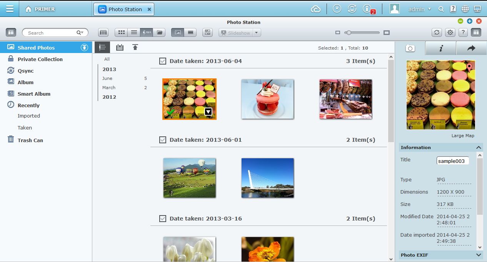The height and width of the screenshot is (262, 487).
Task: Open the help book icon in top bar
Action: (454, 9)
